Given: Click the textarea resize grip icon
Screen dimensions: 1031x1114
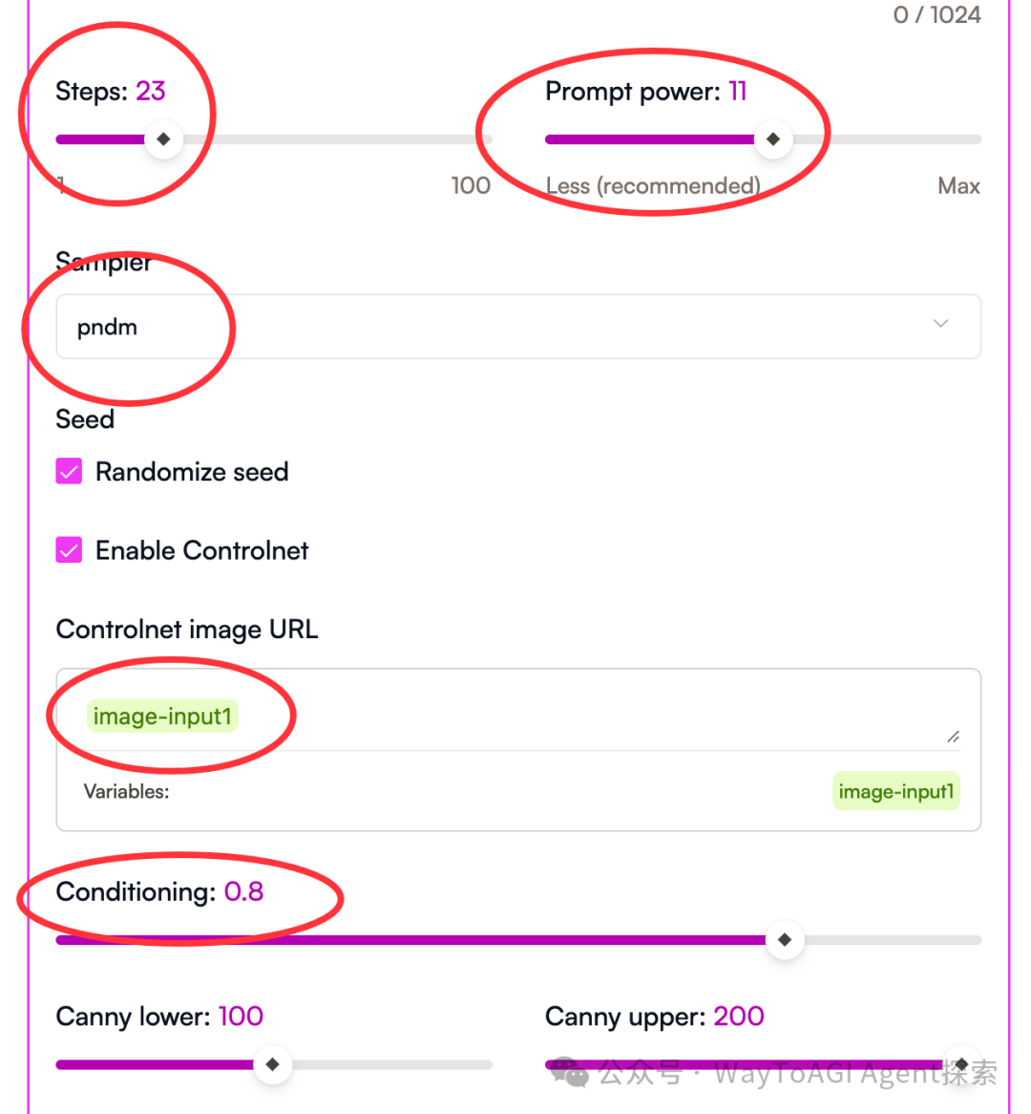Looking at the screenshot, I should pos(954,737).
